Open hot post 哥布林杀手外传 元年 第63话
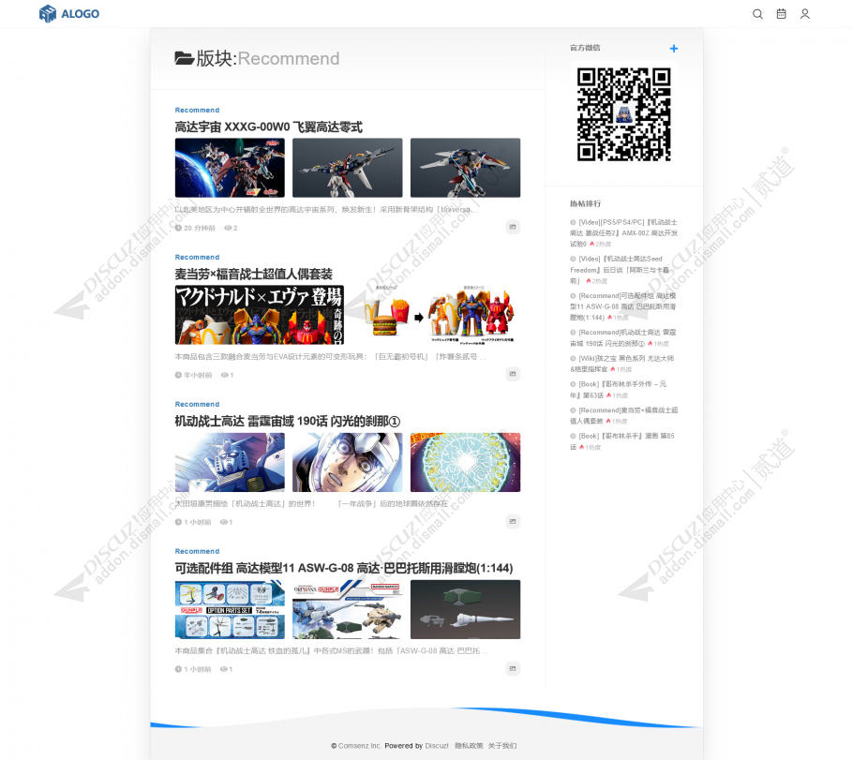This screenshot has height=760, width=853. point(619,390)
